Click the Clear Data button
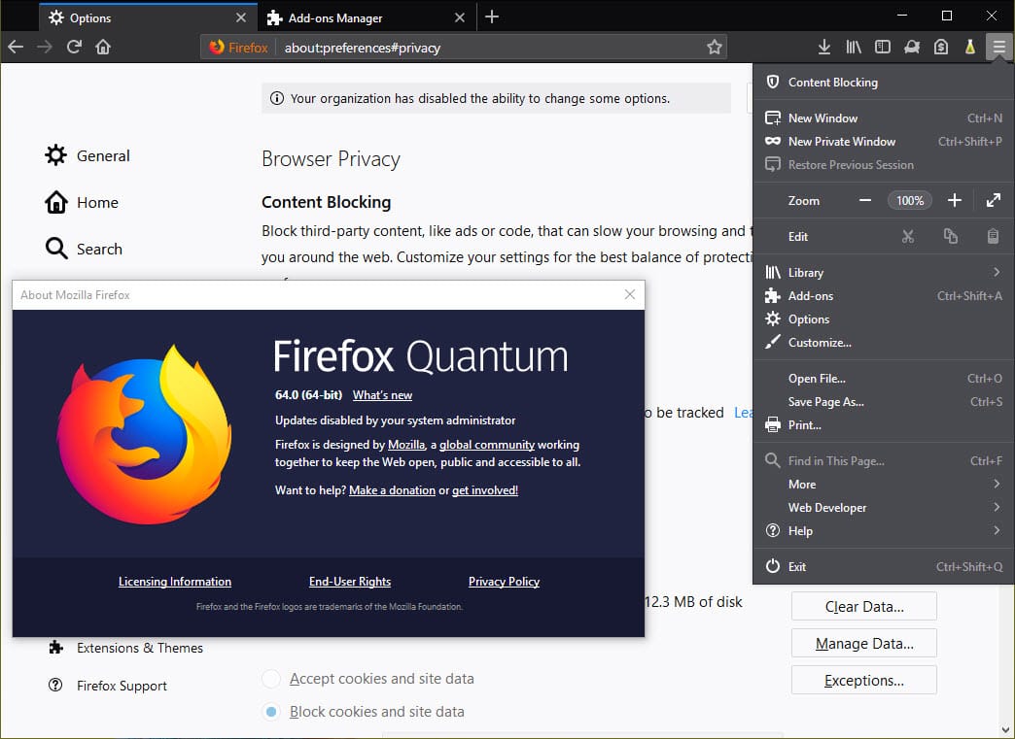 click(863, 606)
